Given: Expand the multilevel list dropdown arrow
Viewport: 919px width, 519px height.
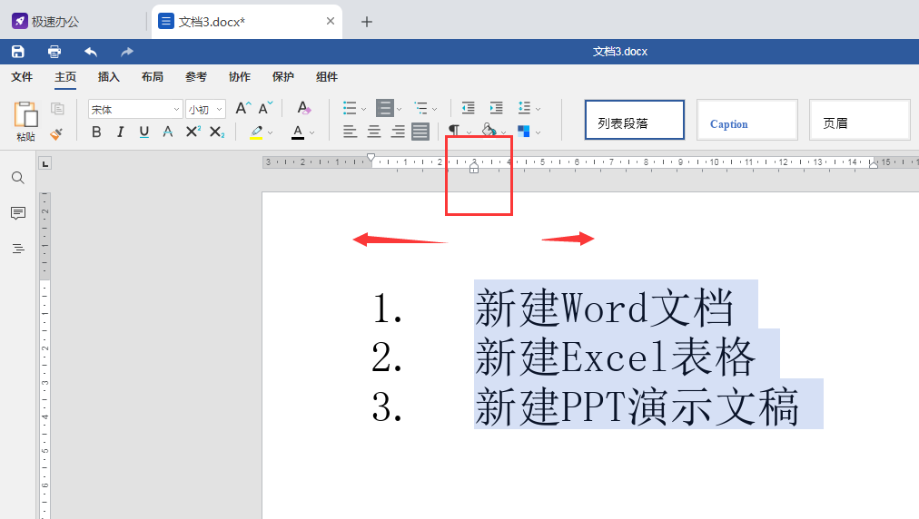Looking at the screenshot, I should coord(434,109).
